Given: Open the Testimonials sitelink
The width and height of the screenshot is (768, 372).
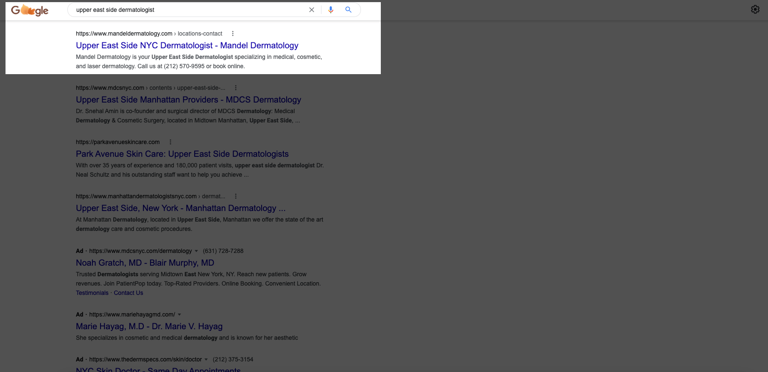Looking at the screenshot, I should pyautogui.click(x=92, y=293).
